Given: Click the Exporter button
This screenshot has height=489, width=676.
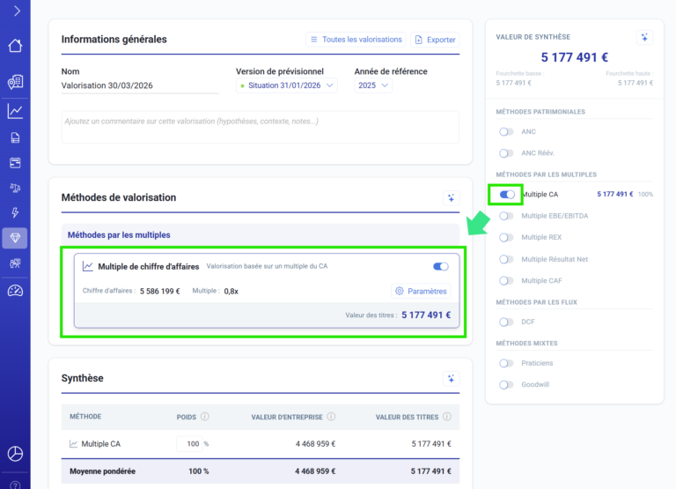Looking at the screenshot, I should click(435, 40).
